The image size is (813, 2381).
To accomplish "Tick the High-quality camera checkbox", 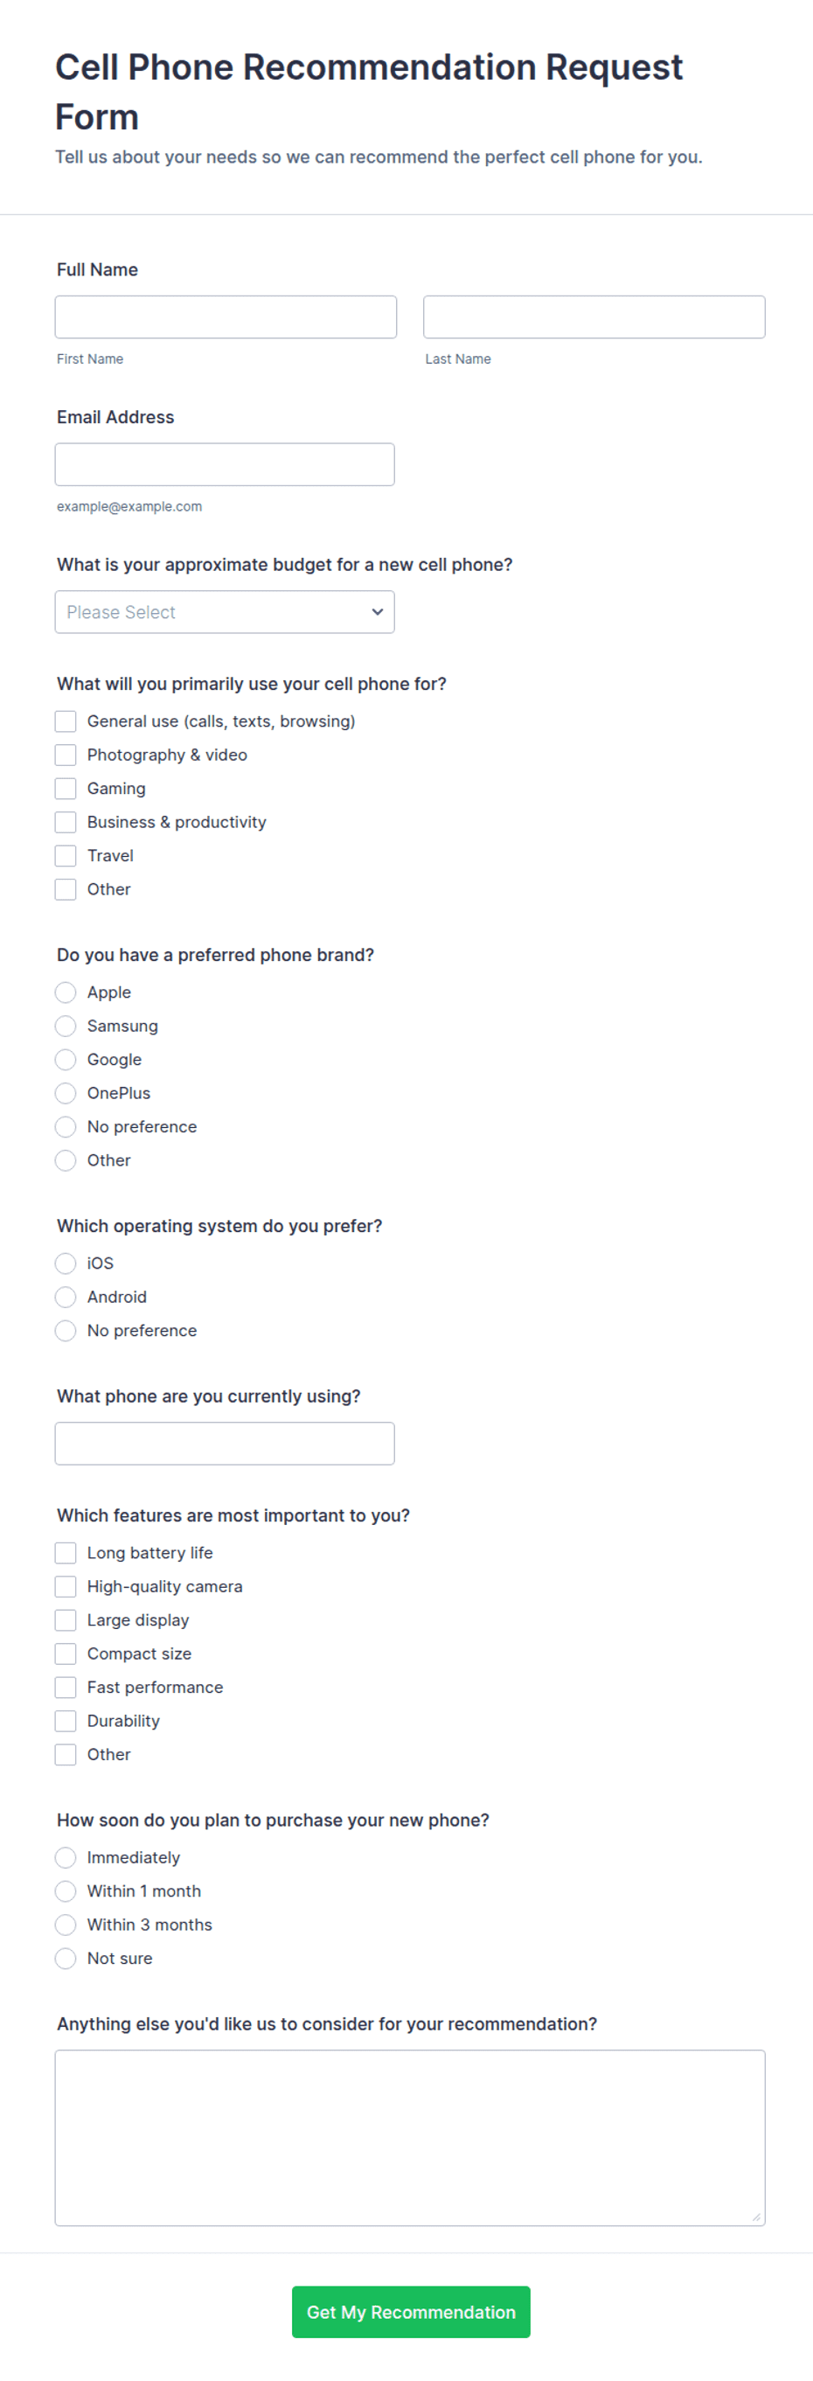I will pos(66,1586).
